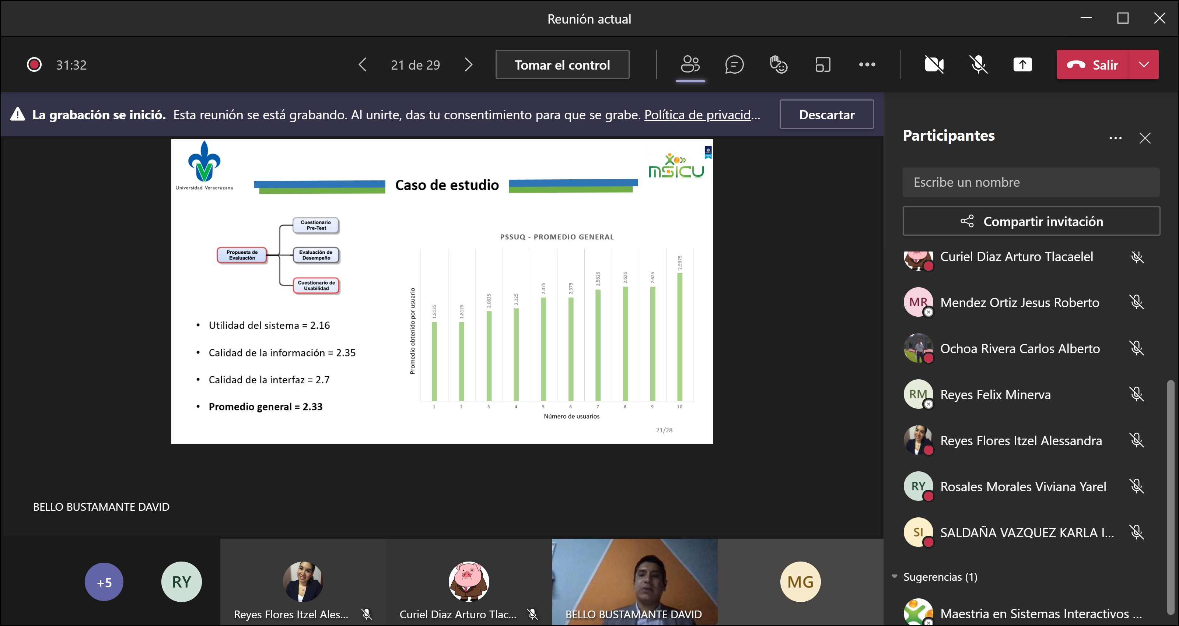Select Mendez Ortiz Jesus Roberto participant
The height and width of the screenshot is (626, 1179).
[1019, 302]
